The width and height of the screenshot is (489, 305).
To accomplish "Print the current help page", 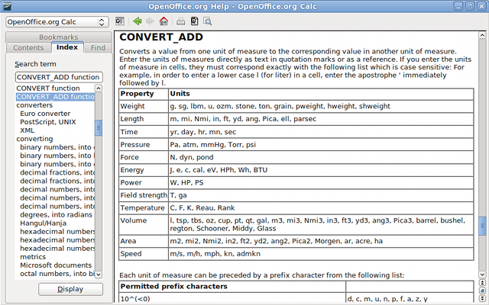I will (180, 21).
